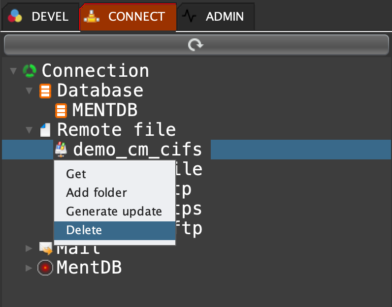
Task: Collapse the Connection tree node
Action: (13, 71)
